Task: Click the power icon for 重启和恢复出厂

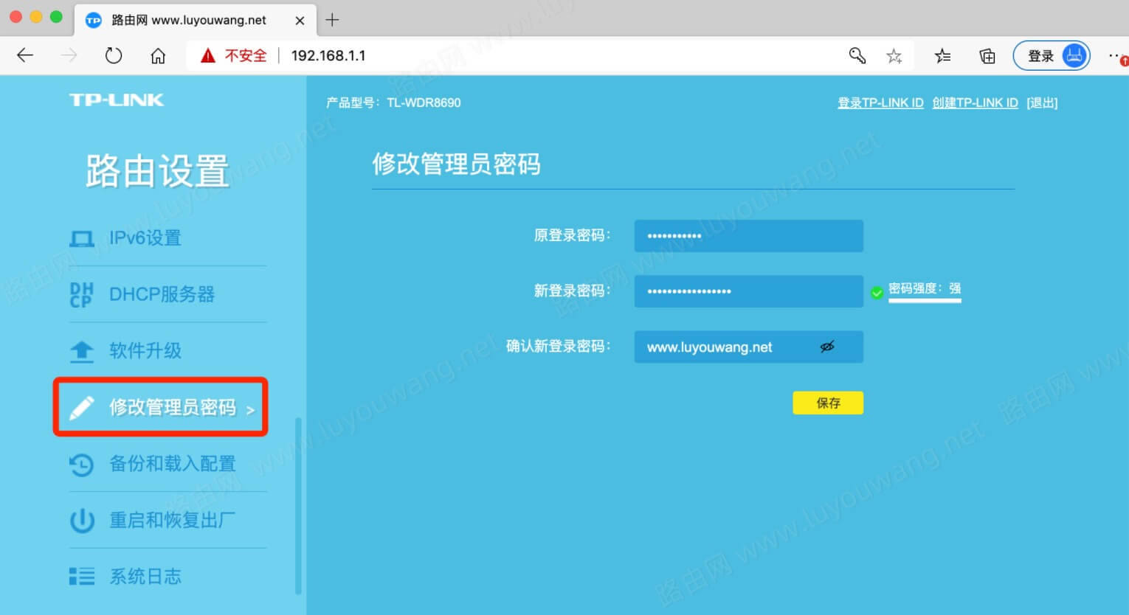Action: pos(82,520)
